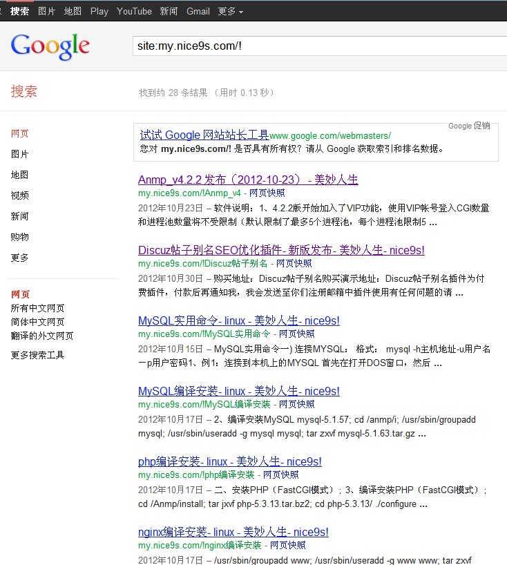Screen dimensions: 507x565
Task: Open result MySQL实用命令 - linux
Action: point(239,320)
